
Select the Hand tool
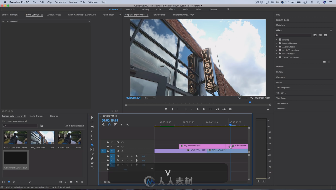point(92,163)
